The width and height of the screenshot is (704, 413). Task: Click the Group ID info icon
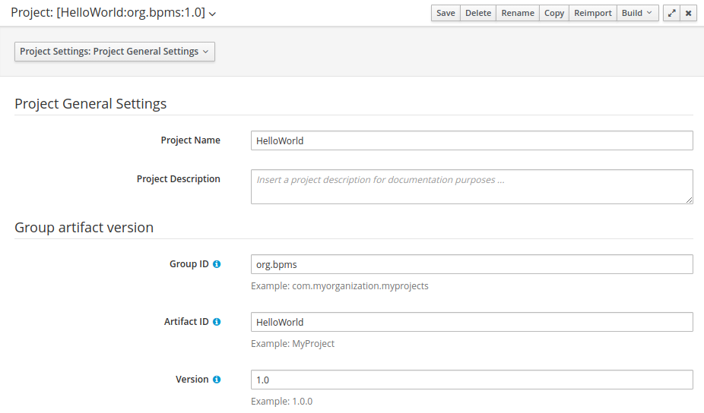(x=217, y=264)
